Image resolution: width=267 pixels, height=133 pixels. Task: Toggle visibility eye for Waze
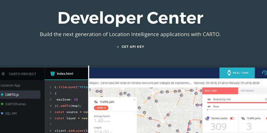tap(209, 107)
